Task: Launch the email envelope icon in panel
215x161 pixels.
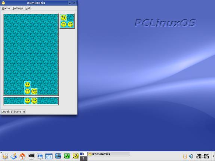Action: [49, 156]
